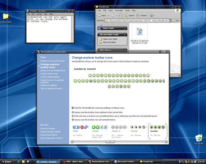206x164 pixels.
Task: Switch to Untitled - Notepad taskbar button
Action: point(48,162)
